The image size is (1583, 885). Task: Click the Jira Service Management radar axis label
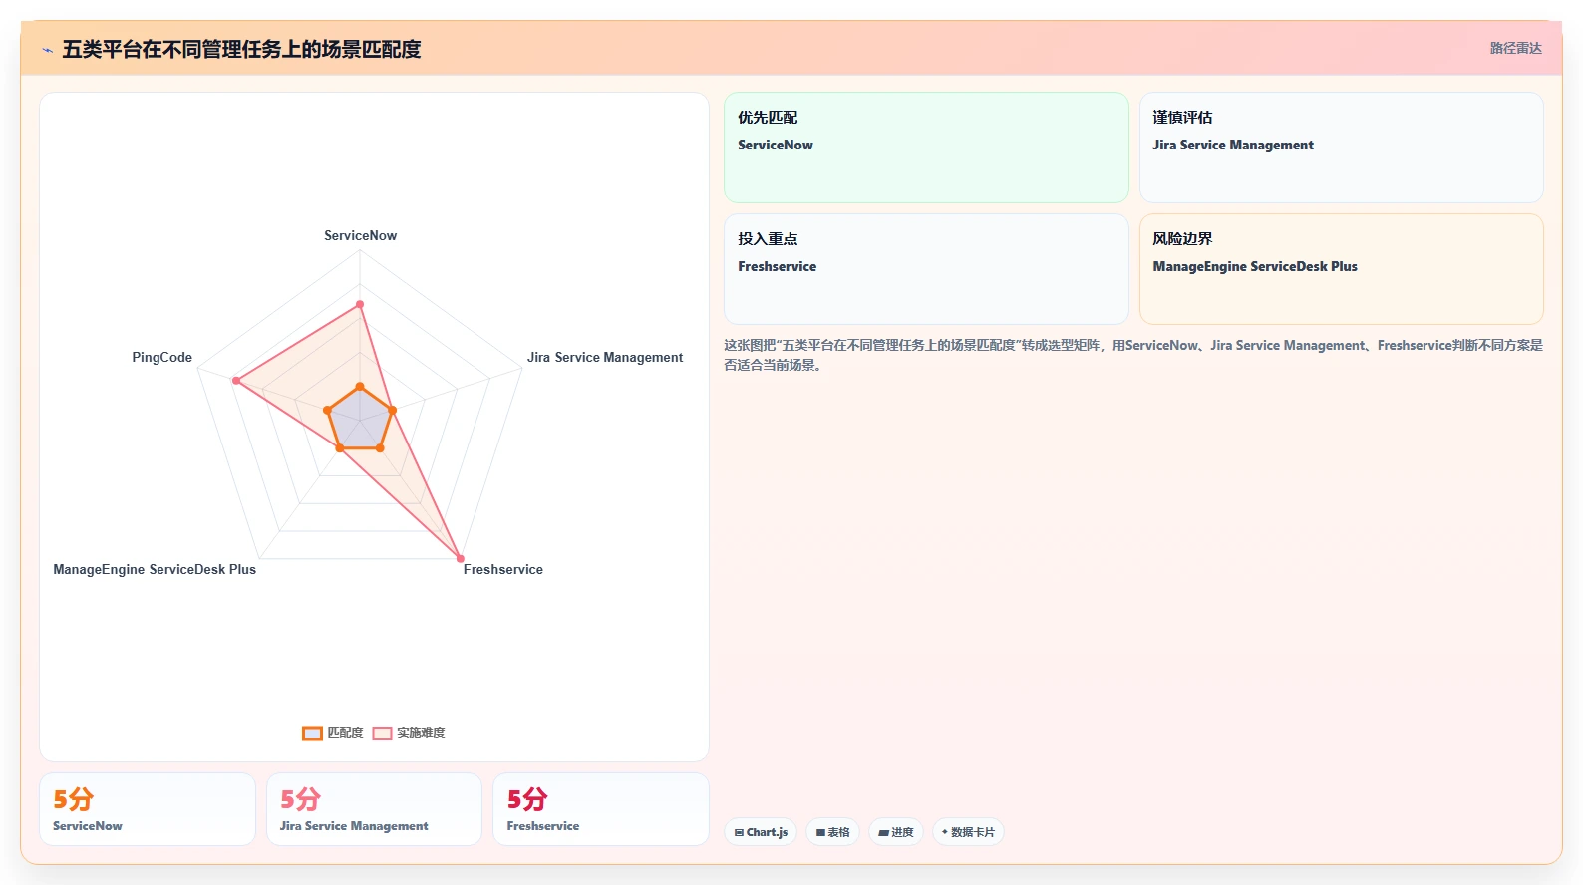coord(605,358)
